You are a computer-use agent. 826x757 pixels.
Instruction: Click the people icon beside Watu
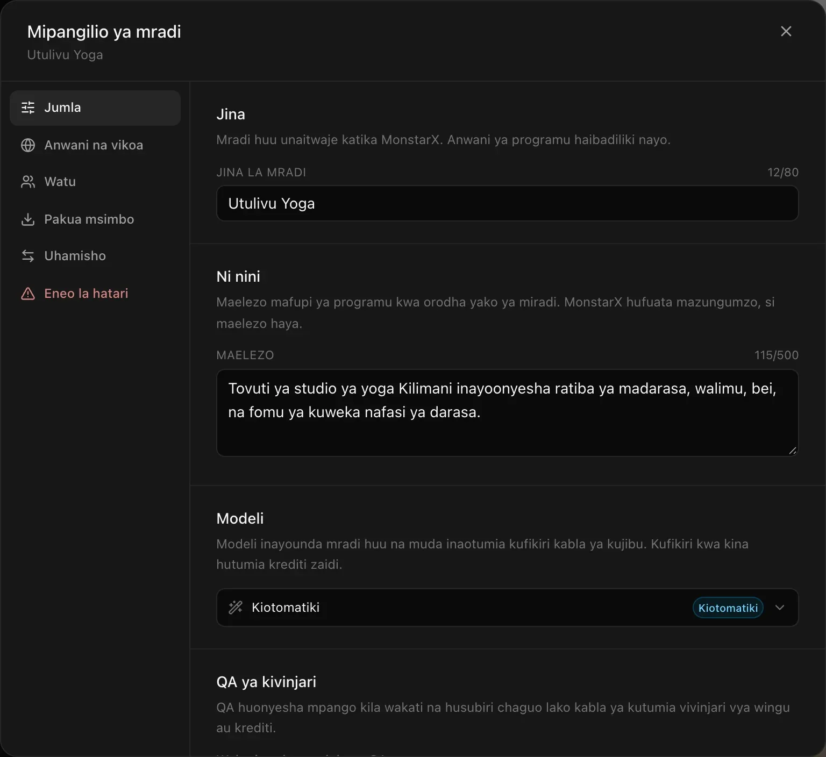[28, 182]
